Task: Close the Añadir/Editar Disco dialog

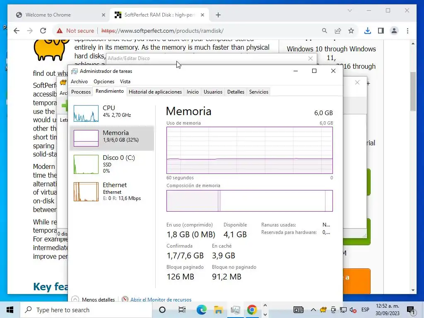Action: coord(311,58)
